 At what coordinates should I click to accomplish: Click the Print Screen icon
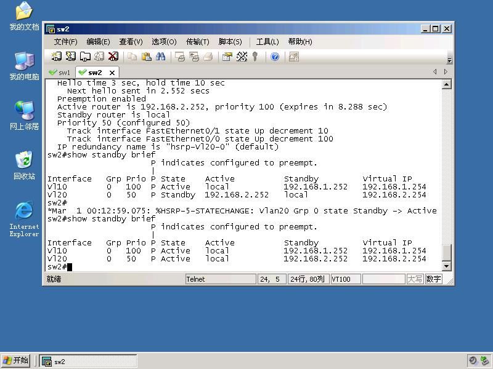coord(180,57)
